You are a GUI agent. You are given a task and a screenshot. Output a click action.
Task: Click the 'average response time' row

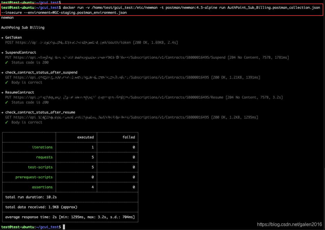tap(70, 217)
